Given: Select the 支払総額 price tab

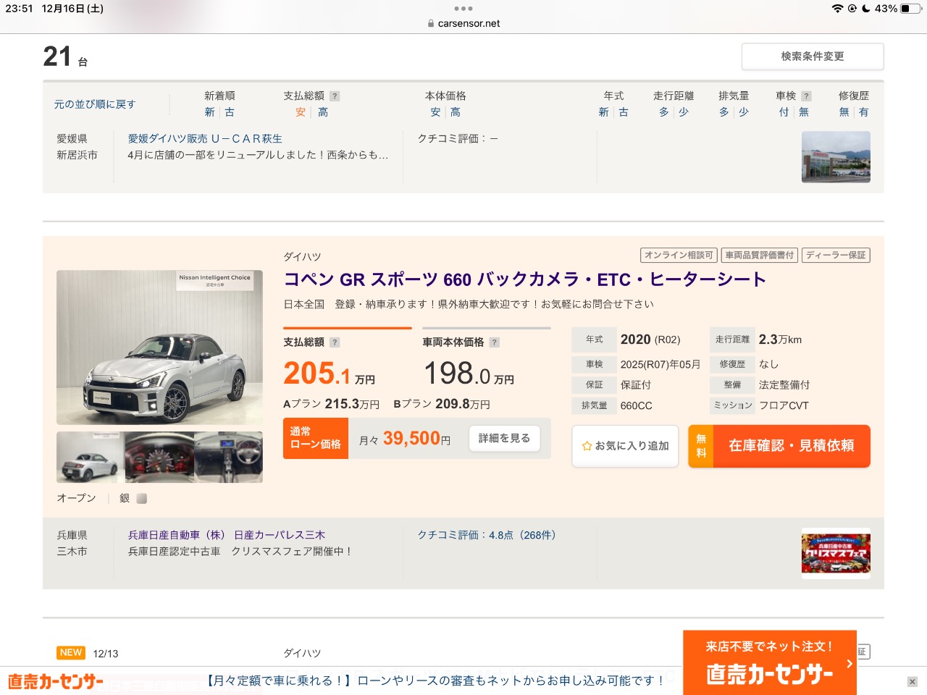Looking at the screenshot, I should pos(348,342).
